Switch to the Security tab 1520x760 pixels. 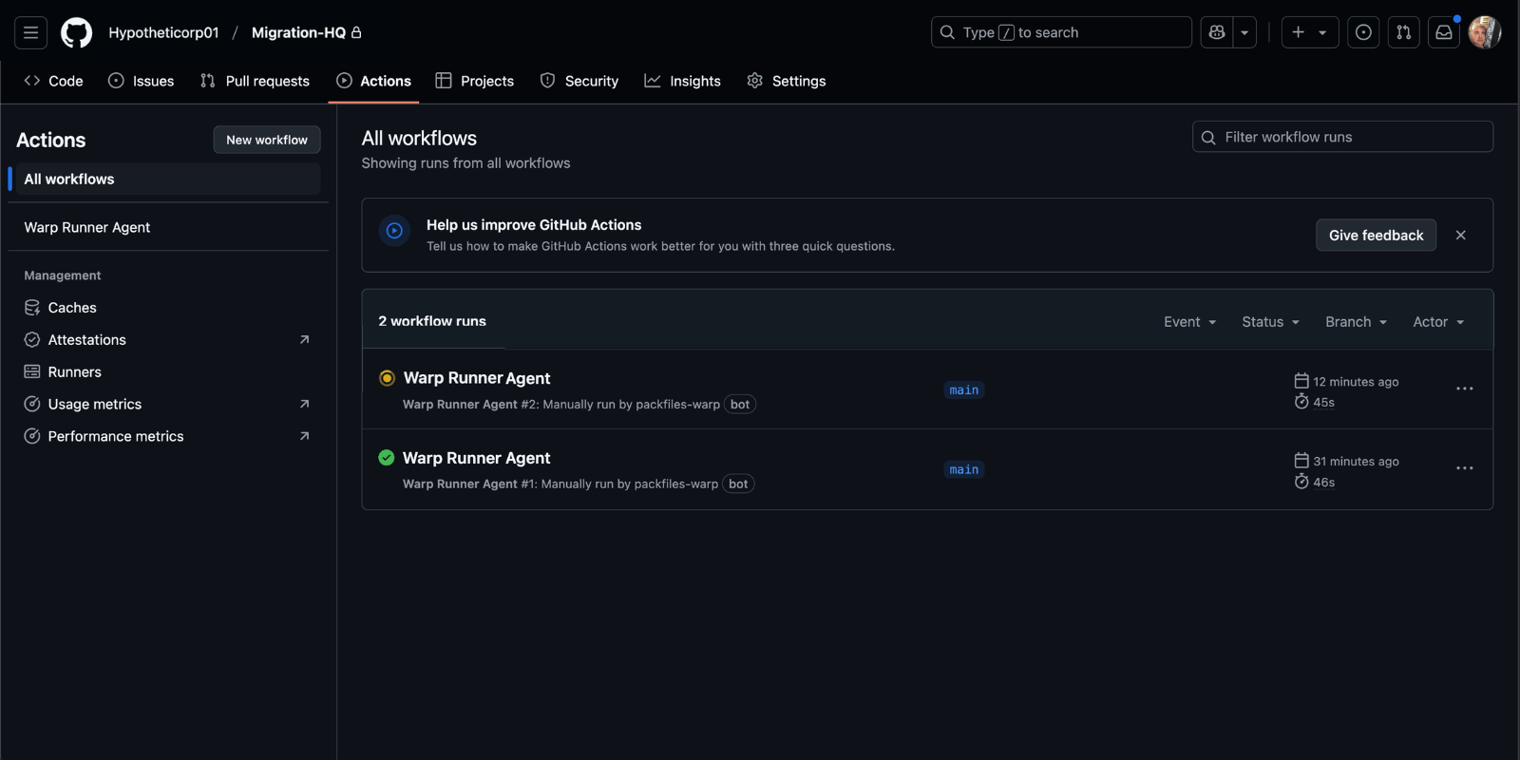[x=579, y=81]
